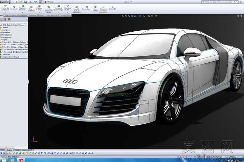244x162 pixels.
Task: Open dropdown arrow under Fonctions d'assemblage
Action: [x=59, y=13]
